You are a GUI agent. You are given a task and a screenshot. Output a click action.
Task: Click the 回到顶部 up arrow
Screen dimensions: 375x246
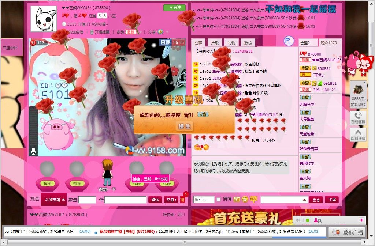pyautogui.click(x=358, y=135)
